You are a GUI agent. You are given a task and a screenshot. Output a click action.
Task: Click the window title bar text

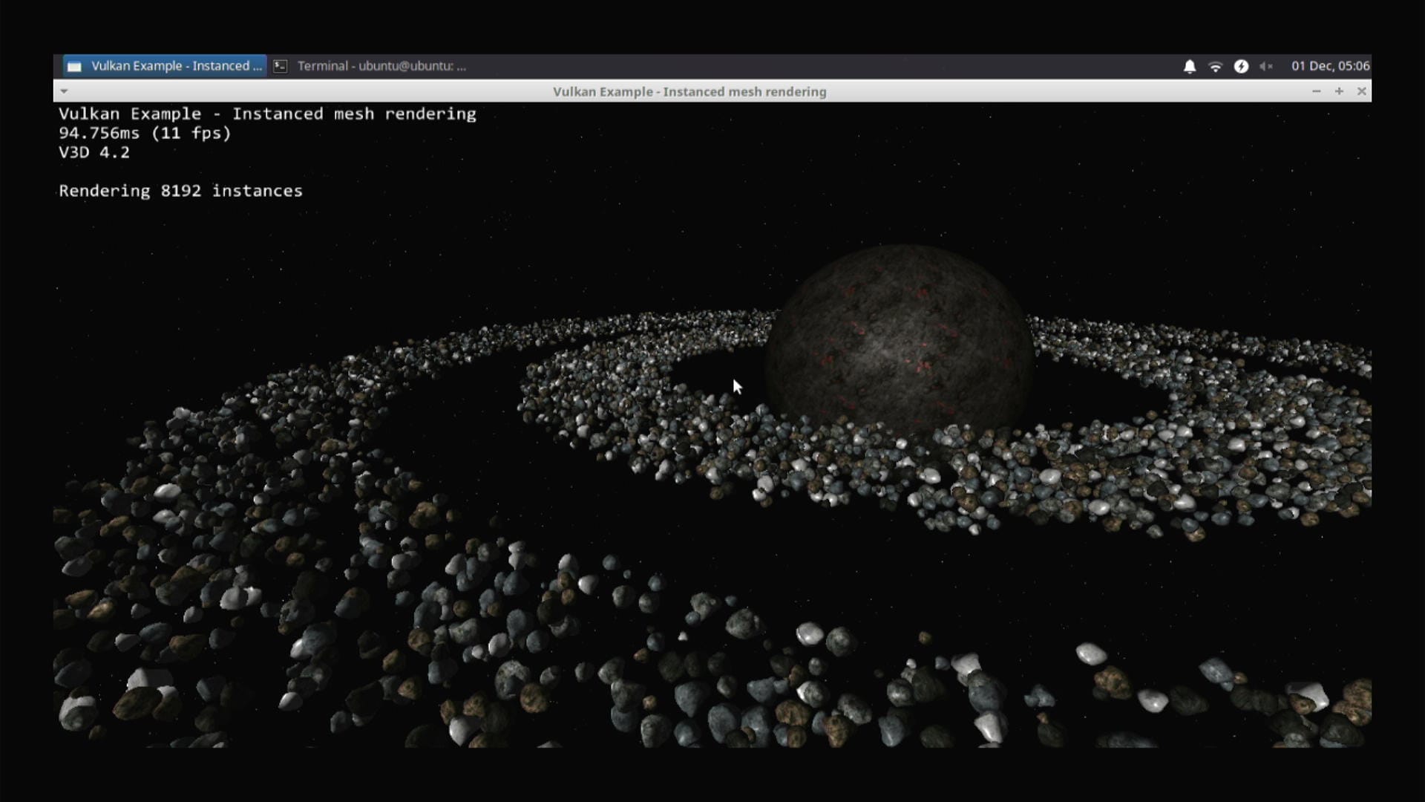pos(689,91)
